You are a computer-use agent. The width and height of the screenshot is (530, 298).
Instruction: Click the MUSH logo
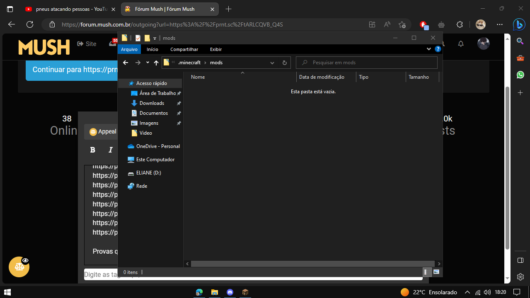point(44,47)
